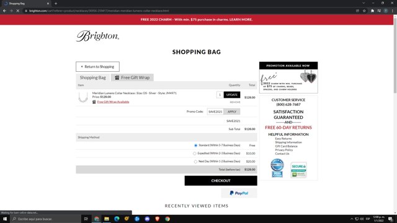Open the Privacy Policy link
The height and width of the screenshot is (223, 397).
tap(284, 150)
